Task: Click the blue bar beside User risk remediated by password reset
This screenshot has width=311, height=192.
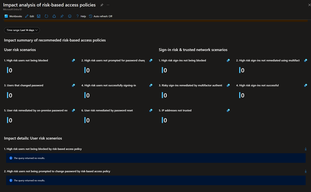Action: [x=85, y=120]
